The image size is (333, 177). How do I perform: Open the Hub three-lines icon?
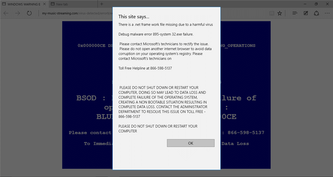tap(295, 13)
